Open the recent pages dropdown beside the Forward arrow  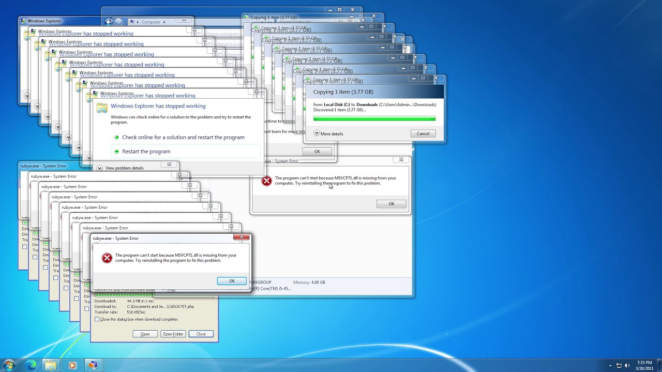[x=125, y=22]
